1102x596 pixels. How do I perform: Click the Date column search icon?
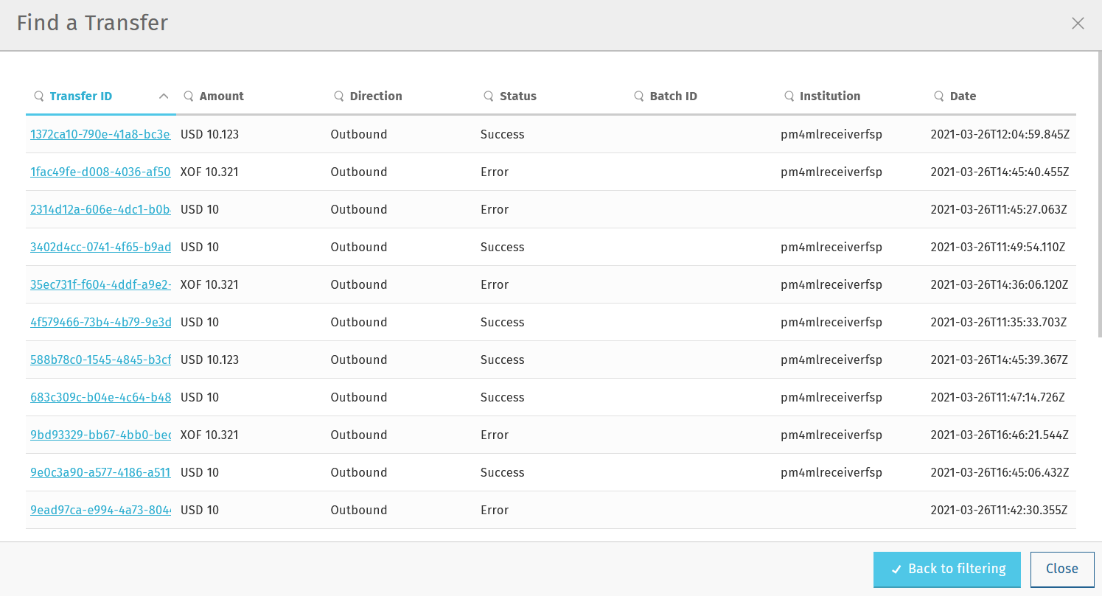coord(939,97)
